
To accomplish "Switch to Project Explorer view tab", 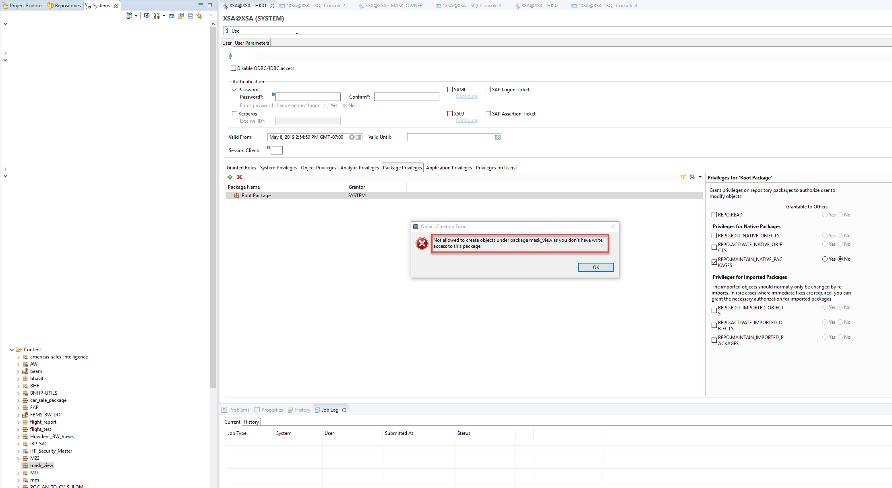I will point(23,6).
